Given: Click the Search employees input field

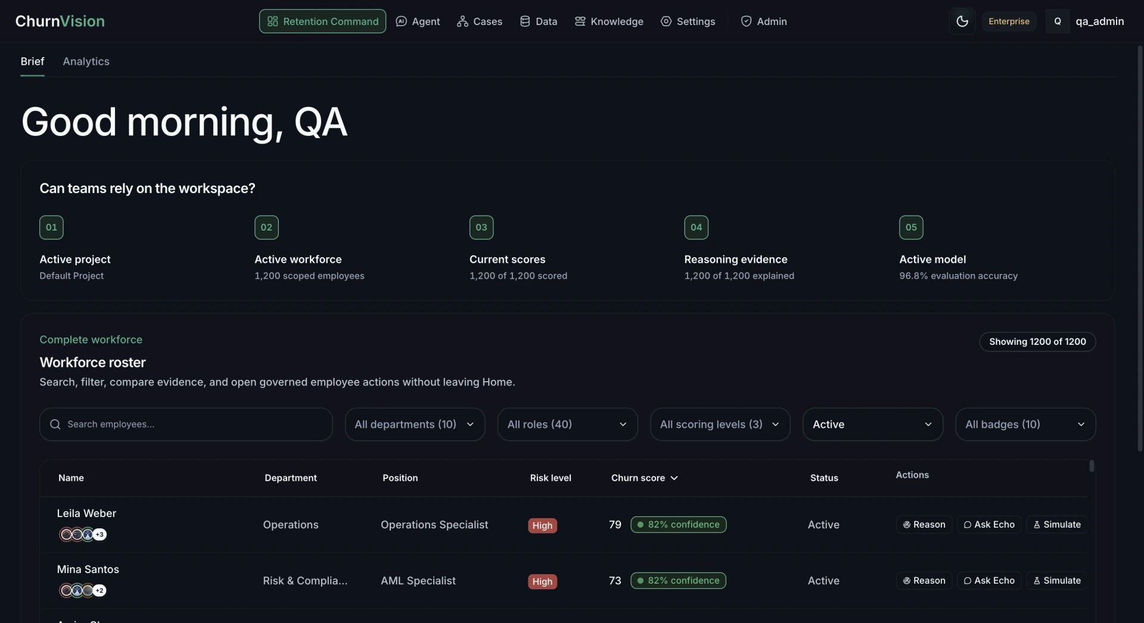Looking at the screenshot, I should click(x=186, y=424).
